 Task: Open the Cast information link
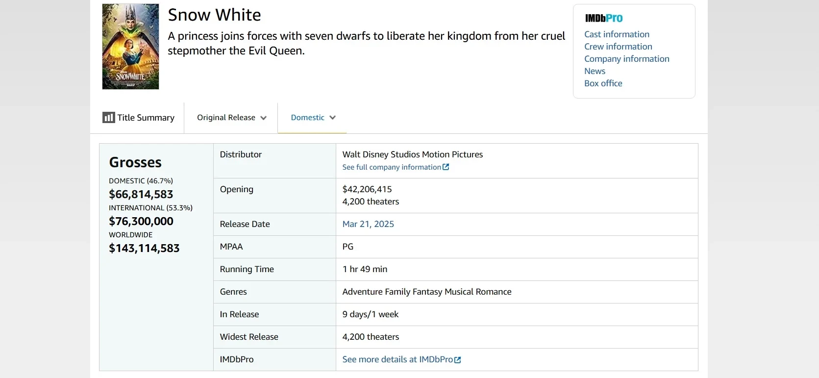(x=617, y=34)
